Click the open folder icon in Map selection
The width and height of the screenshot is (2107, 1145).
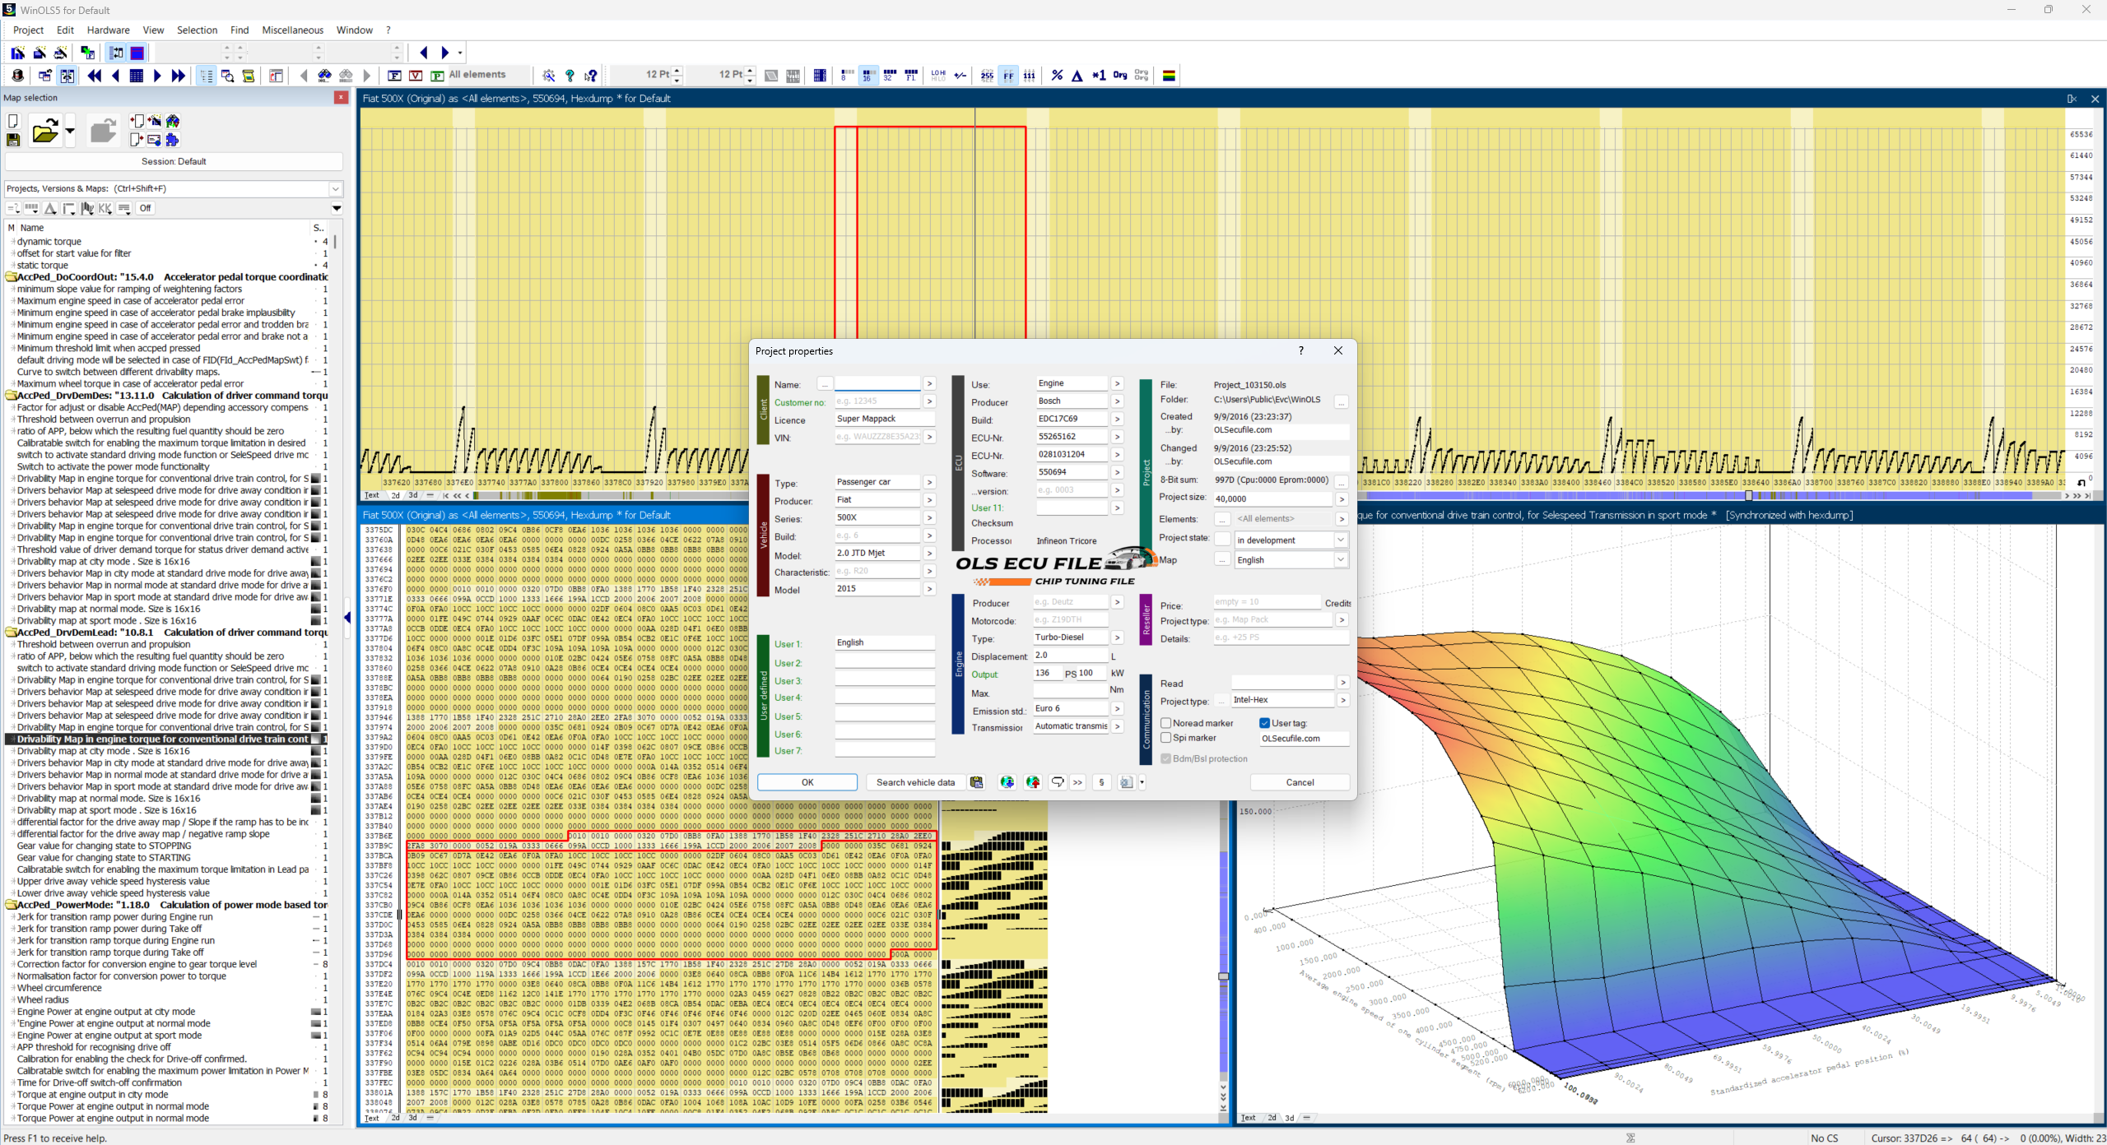44,131
